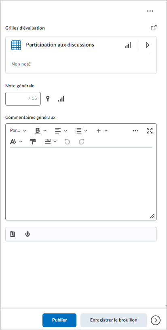
Task: Click the format painter icon
Action: [33, 142]
